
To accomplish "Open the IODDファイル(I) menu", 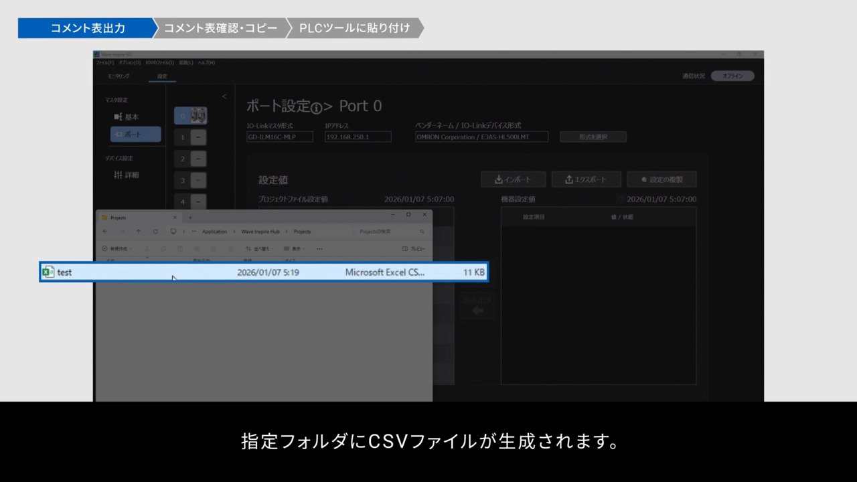I will [159, 62].
